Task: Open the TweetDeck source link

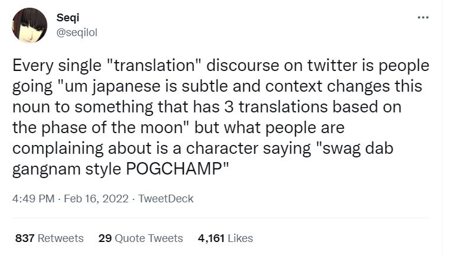Action: click(x=166, y=199)
